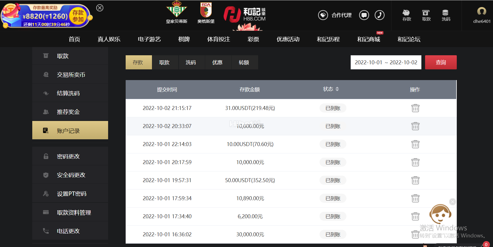Dismiss the customer service mascot popup
Screen dimensions: 493x247
pyautogui.click(x=453, y=202)
